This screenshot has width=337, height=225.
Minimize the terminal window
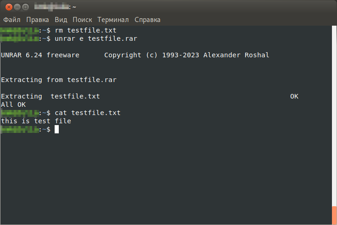[x=17, y=7]
